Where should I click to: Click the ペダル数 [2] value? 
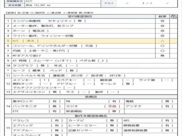tap(94, 61)
